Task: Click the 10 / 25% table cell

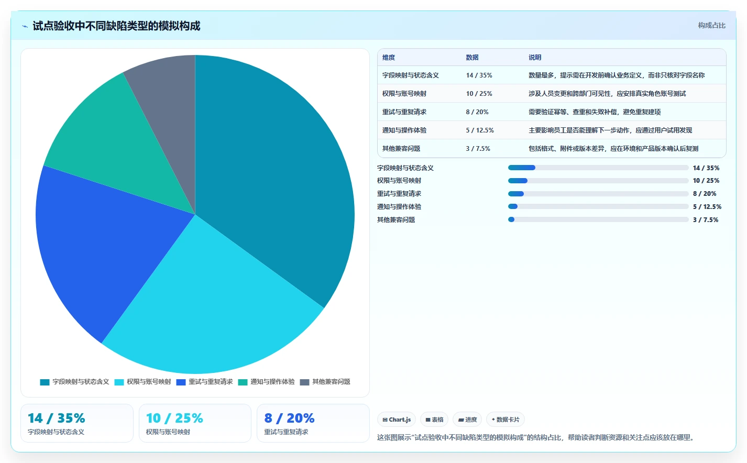Action: [x=479, y=94]
